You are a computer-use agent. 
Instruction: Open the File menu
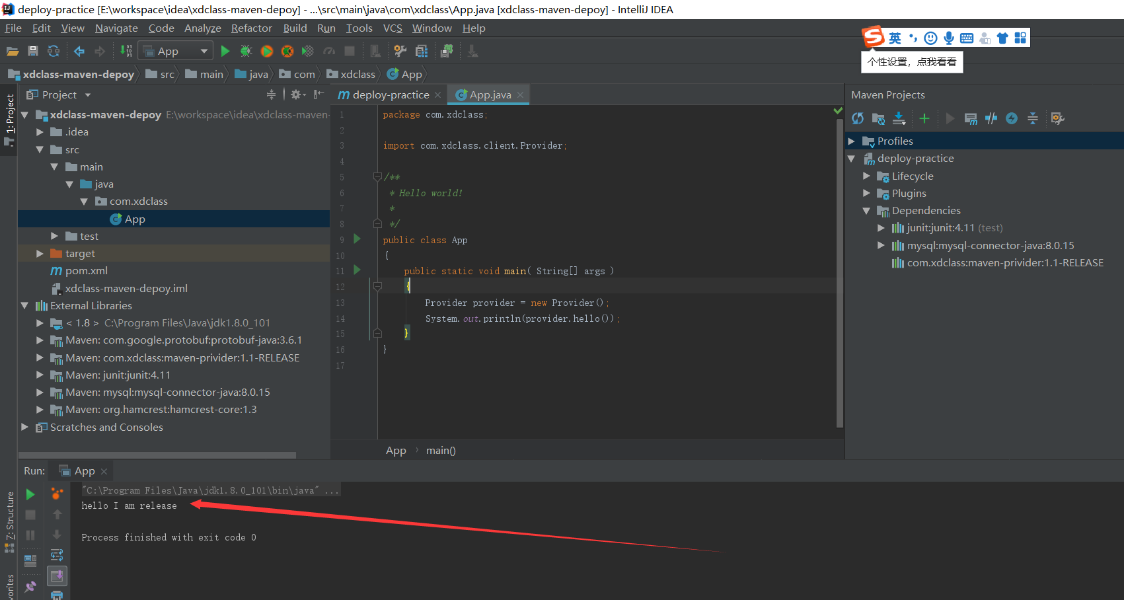click(x=13, y=28)
